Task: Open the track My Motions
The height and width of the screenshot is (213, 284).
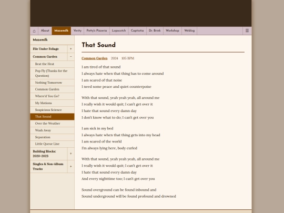Action: [x=52, y=103]
